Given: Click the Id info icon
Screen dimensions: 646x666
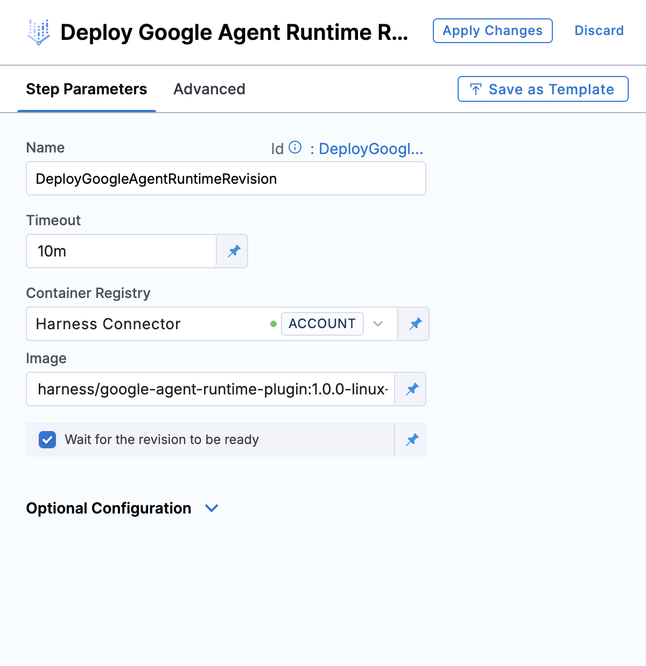Looking at the screenshot, I should pos(295,147).
